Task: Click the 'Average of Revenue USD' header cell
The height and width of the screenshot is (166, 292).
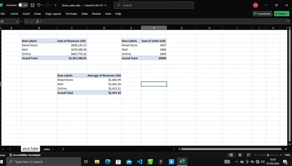Action: pos(104,75)
